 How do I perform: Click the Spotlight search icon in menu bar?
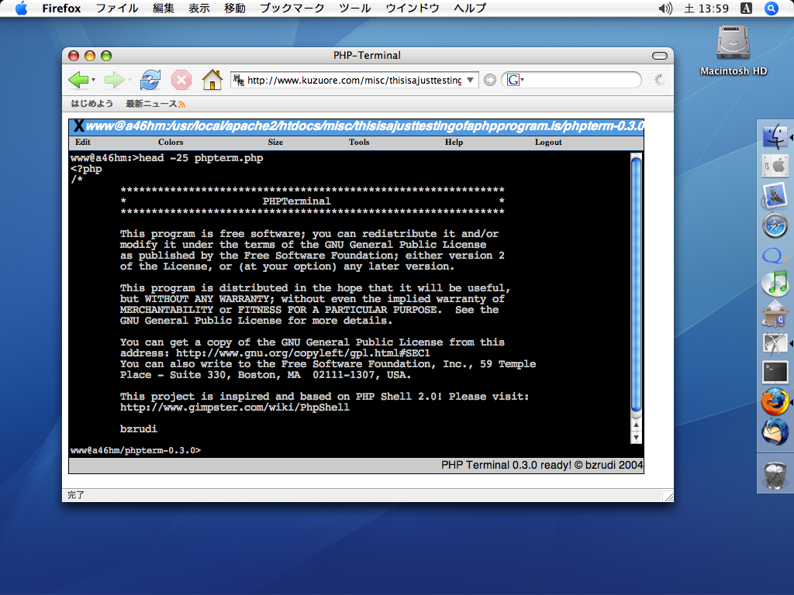click(x=771, y=8)
